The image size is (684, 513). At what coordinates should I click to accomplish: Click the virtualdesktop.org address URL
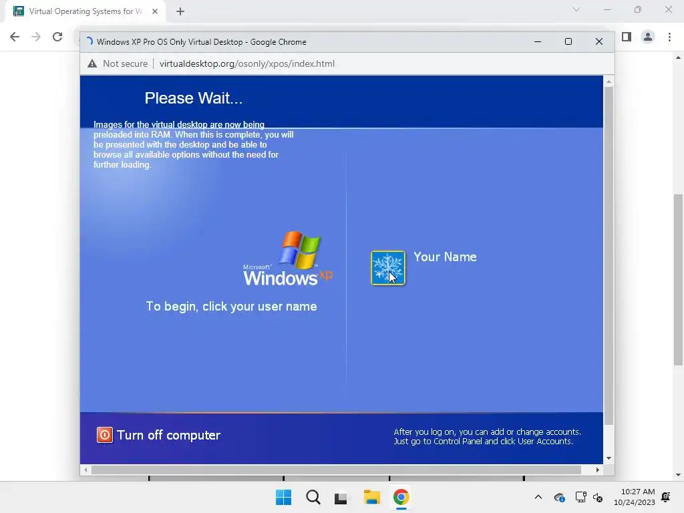pyautogui.click(x=247, y=63)
